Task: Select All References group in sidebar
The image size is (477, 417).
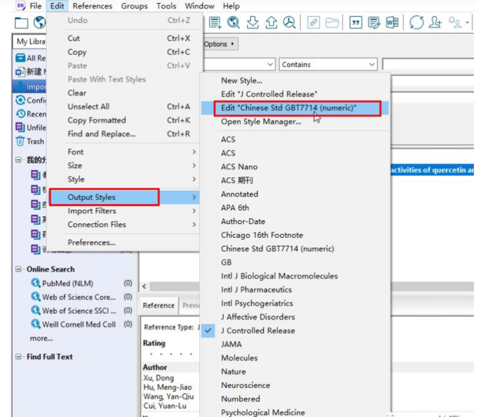Action: pyautogui.click(x=31, y=58)
